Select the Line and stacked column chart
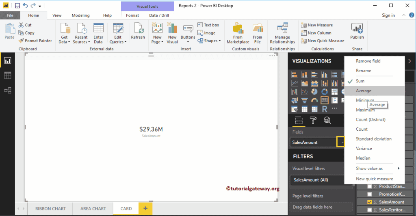 [x=324, y=84]
